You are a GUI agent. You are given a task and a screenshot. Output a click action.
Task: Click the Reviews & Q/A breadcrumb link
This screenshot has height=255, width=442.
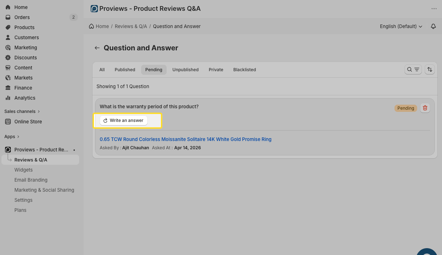coord(131,26)
